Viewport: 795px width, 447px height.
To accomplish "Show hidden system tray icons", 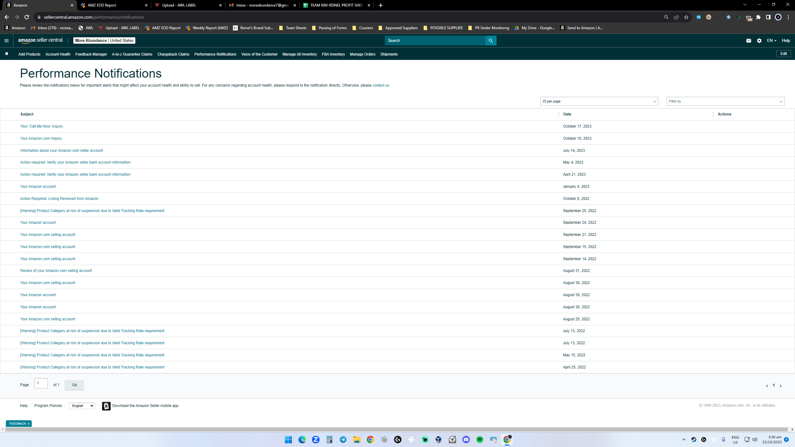I will pos(684,440).
